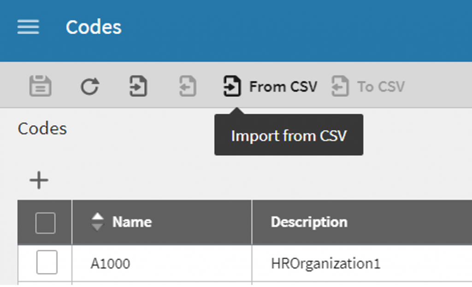Click the Name column header text
This screenshot has height=287, width=472.
(x=132, y=222)
